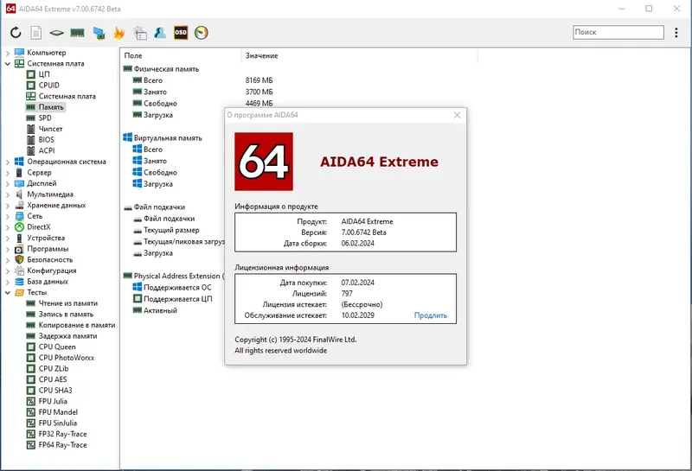Image resolution: width=692 pixels, height=471 pixels.
Task: Expand the Хранение данных node
Action: (8, 206)
